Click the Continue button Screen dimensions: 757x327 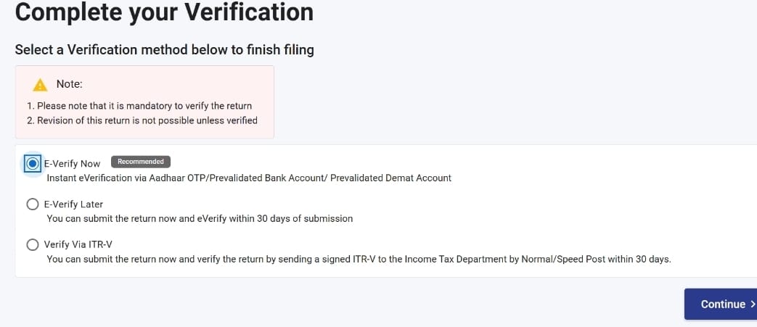[x=720, y=304]
